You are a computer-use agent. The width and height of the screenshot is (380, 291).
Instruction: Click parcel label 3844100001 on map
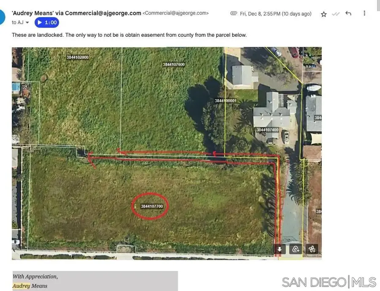(x=225, y=100)
